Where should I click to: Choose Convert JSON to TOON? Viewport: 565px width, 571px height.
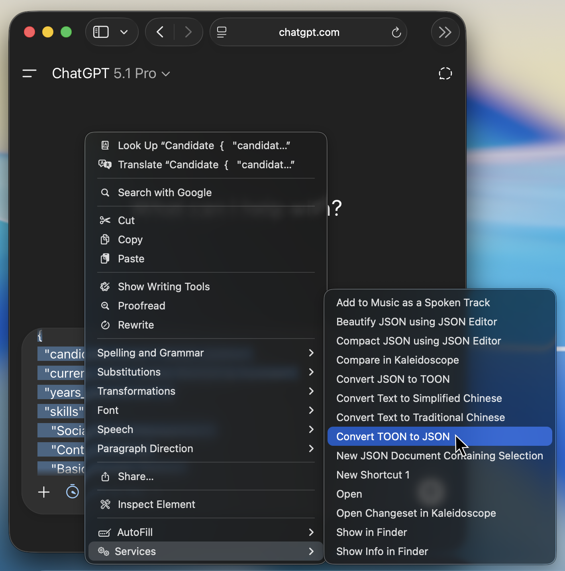click(x=393, y=379)
